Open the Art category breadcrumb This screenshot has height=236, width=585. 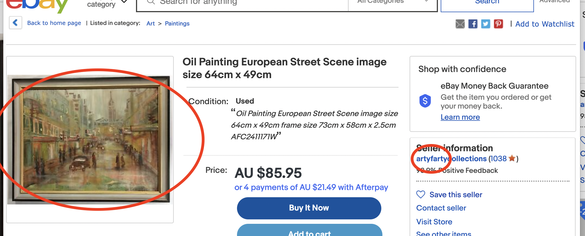pos(151,24)
